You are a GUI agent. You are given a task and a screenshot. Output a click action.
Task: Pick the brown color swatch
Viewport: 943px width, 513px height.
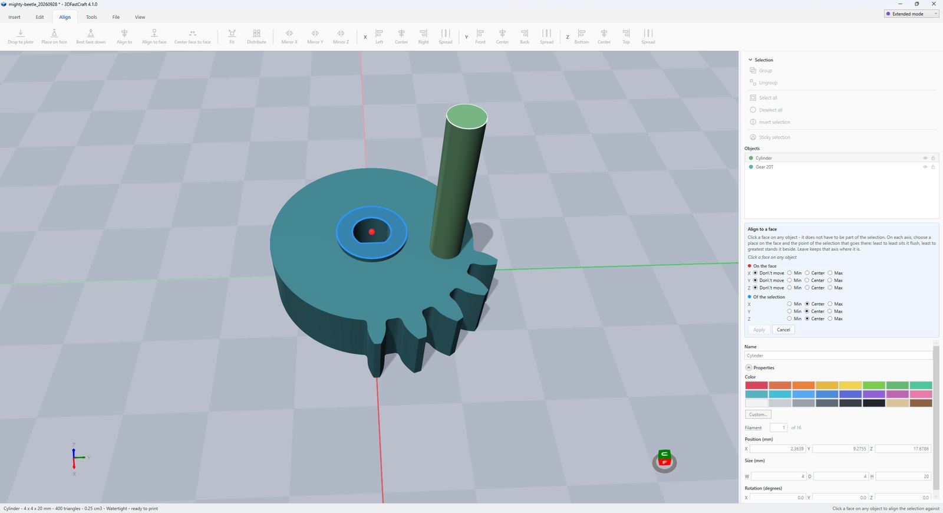click(x=921, y=403)
